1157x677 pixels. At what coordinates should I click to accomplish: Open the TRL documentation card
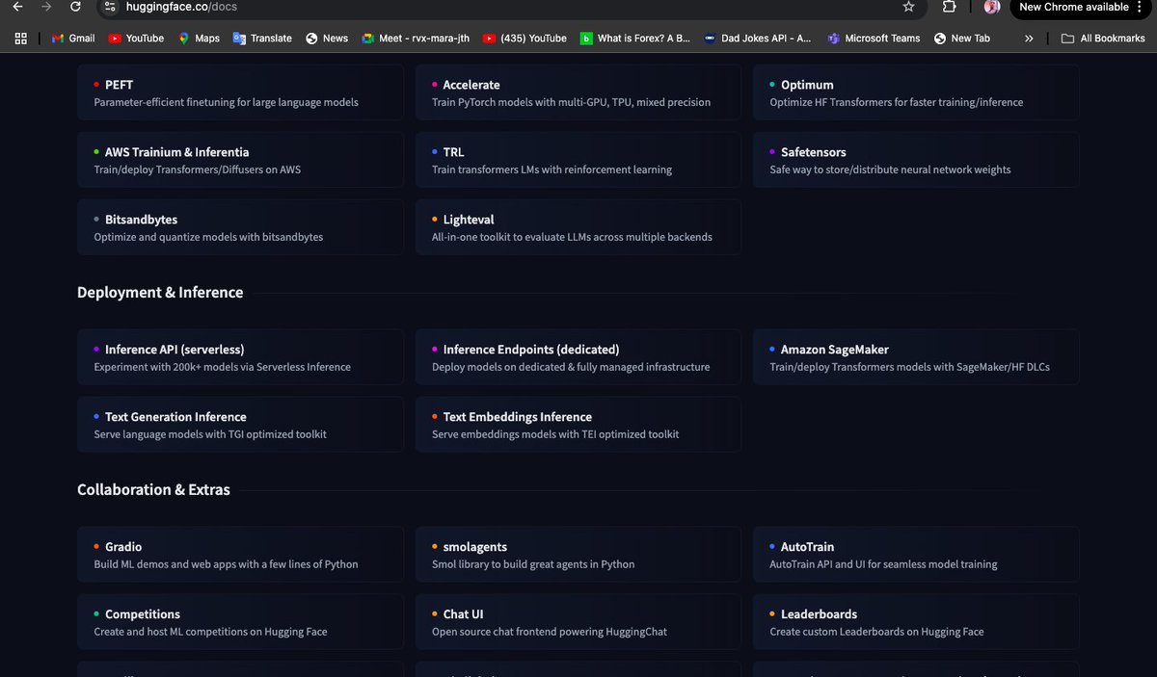577,160
